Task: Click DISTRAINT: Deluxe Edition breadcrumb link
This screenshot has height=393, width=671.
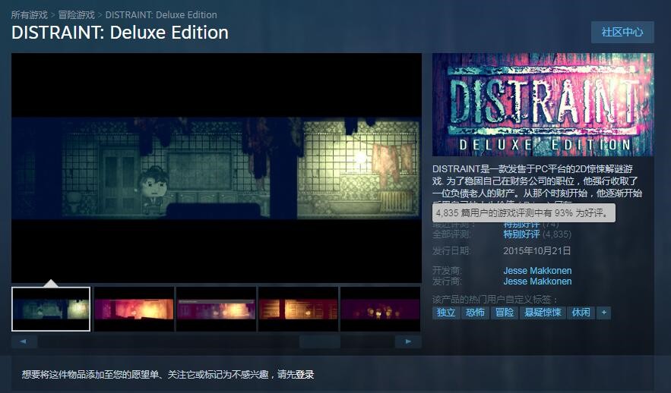Action: (161, 15)
